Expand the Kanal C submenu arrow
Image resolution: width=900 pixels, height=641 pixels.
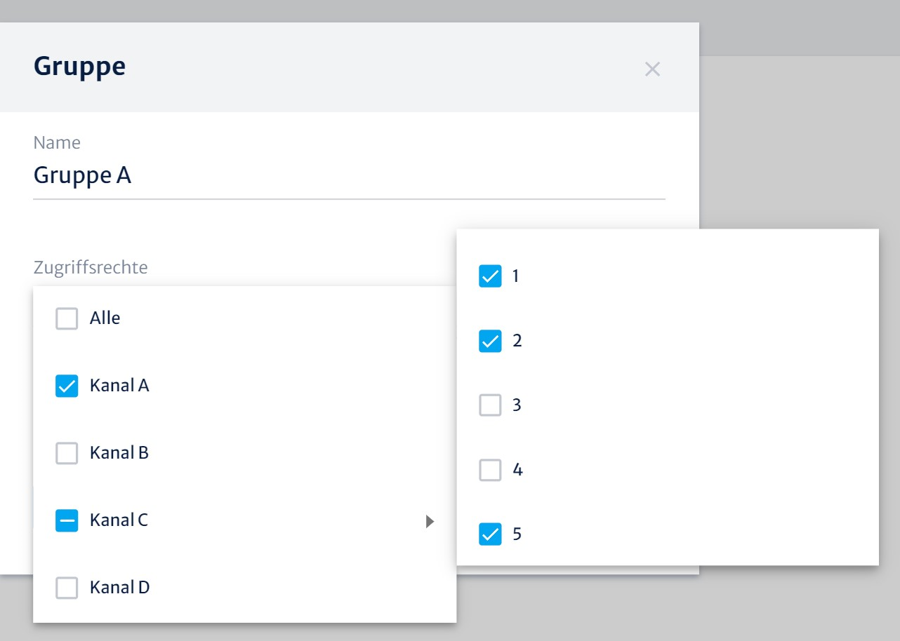pyautogui.click(x=430, y=521)
